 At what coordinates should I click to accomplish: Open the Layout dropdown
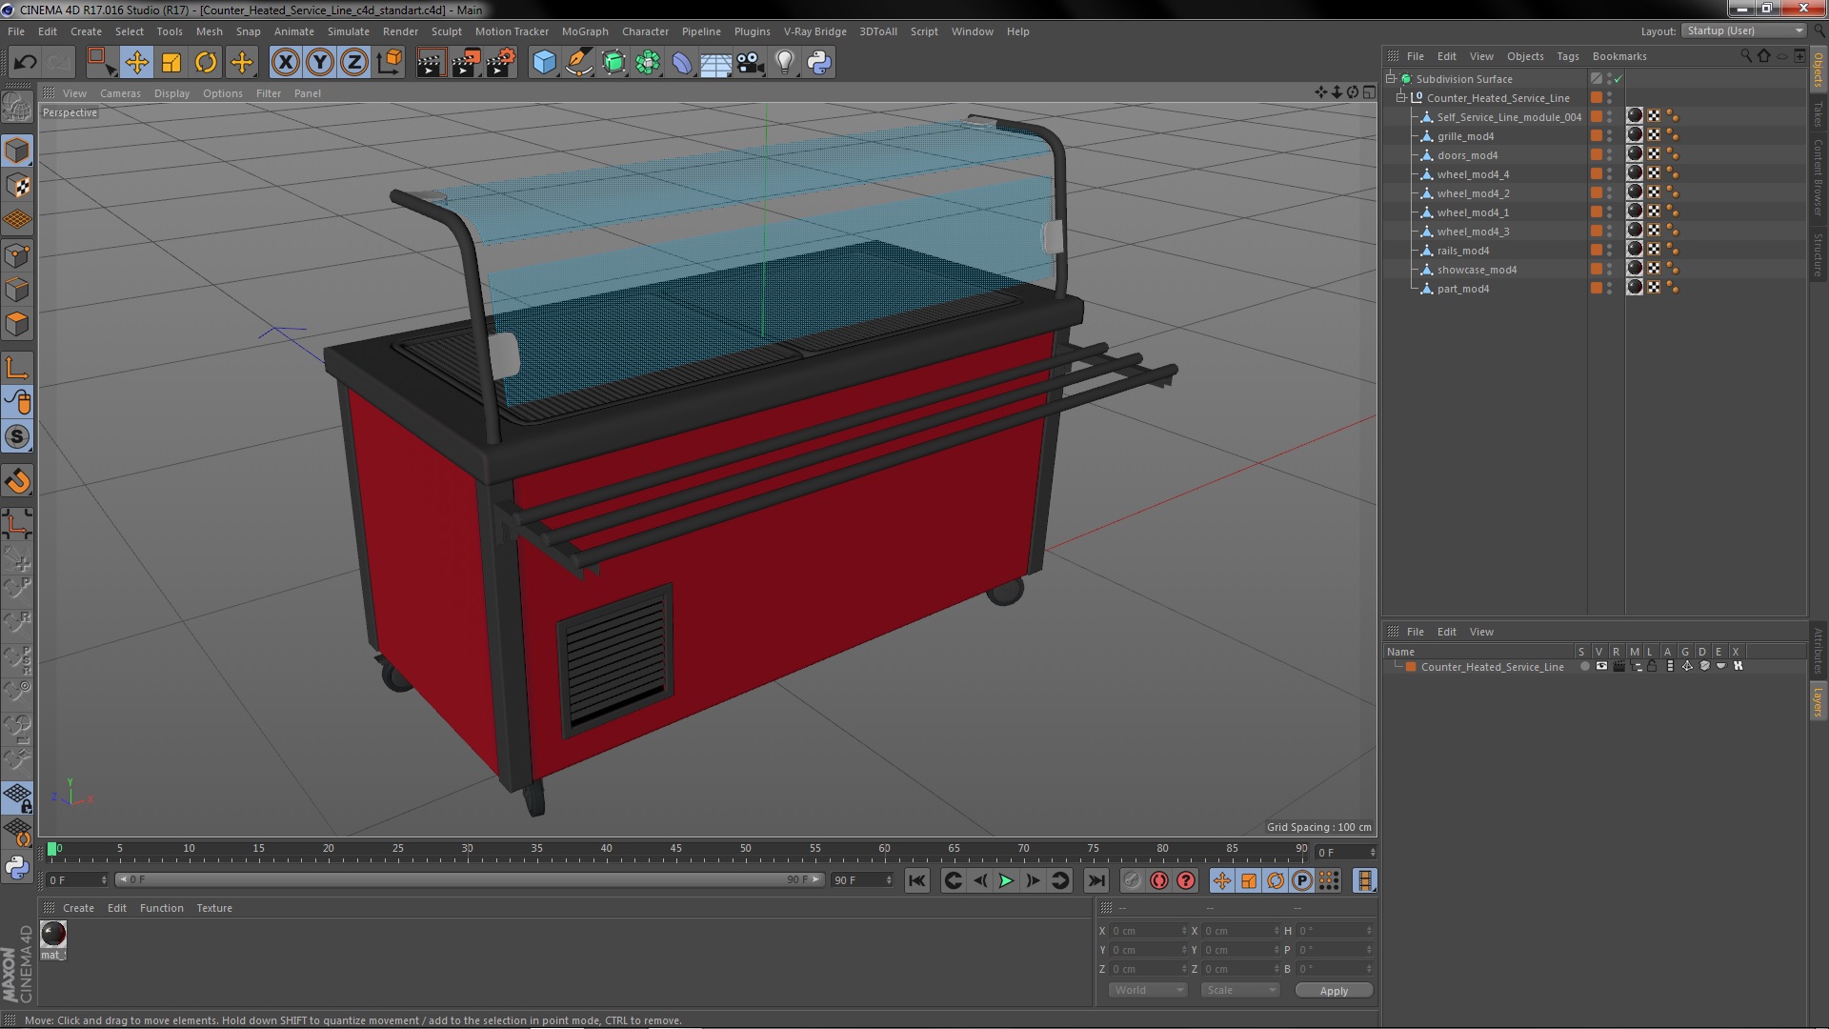click(1744, 30)
